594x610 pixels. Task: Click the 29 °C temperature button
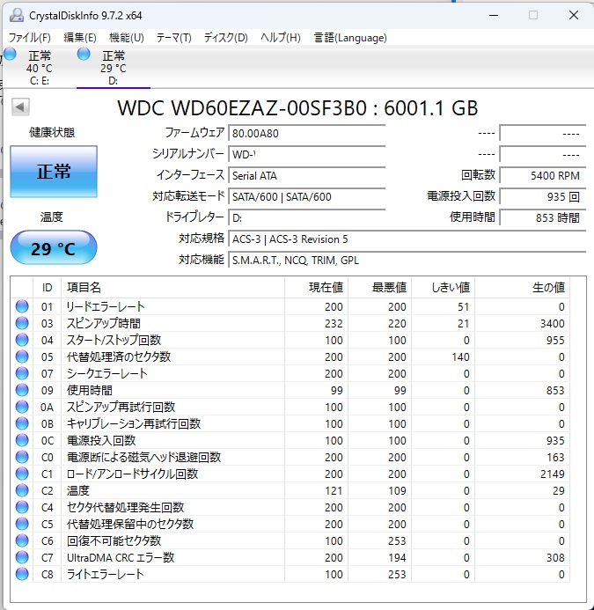coord(54,248)
